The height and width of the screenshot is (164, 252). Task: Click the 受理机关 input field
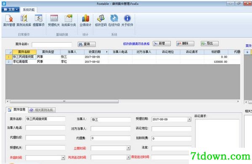tap(45, 148)
